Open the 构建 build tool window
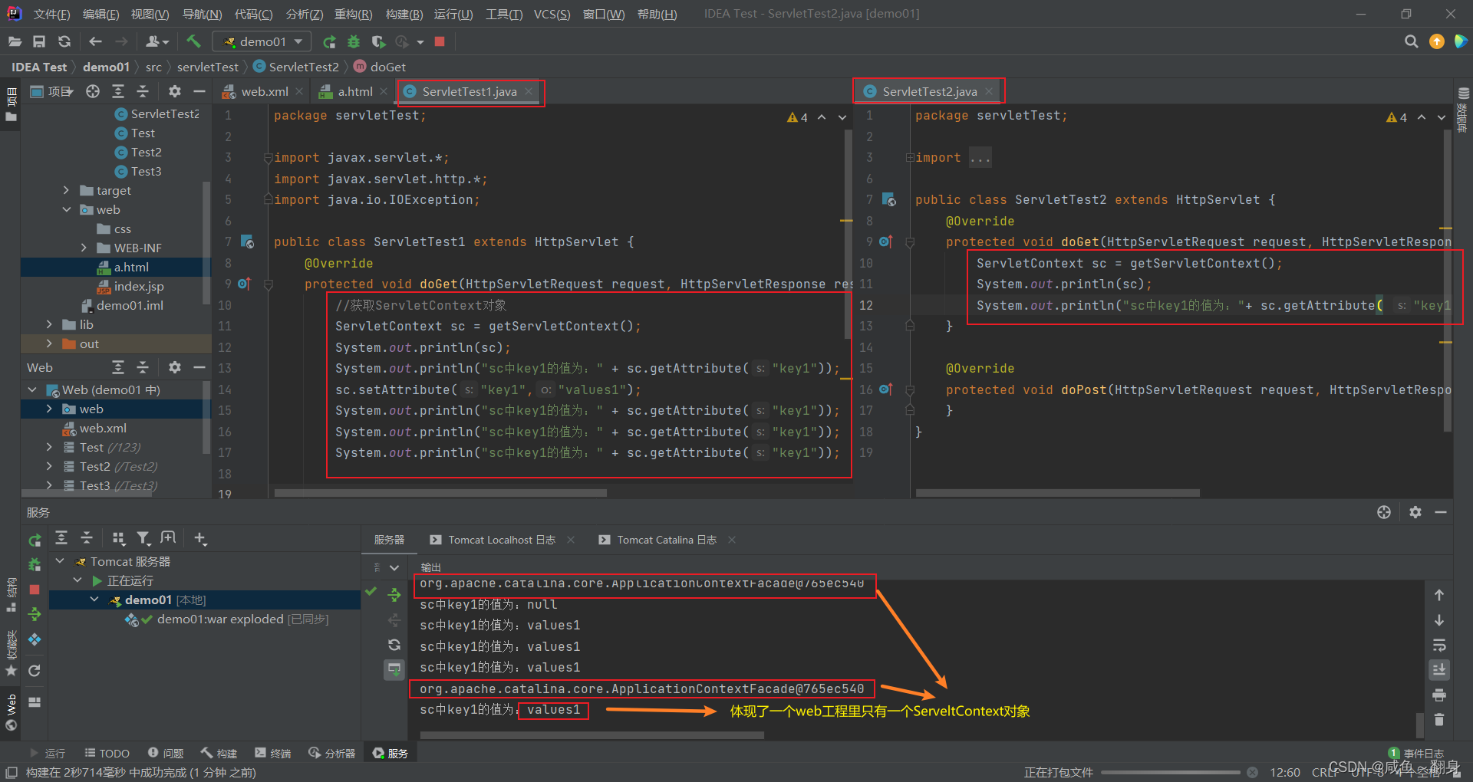This screenshot has height=782, width=1473. tap(219, 753)
